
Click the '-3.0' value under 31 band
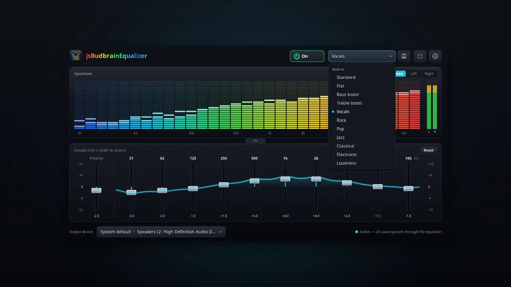click(131, 216)
